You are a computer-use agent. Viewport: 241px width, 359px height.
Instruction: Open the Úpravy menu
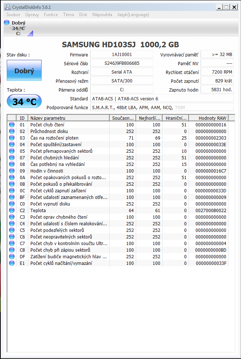click(32, 15)
